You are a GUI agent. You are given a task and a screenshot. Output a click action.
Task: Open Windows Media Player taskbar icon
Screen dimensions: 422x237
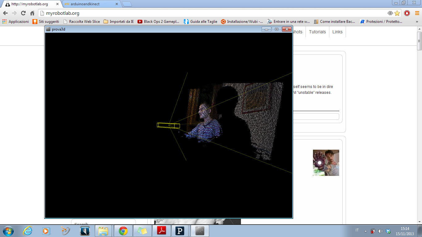click(46, 231)
